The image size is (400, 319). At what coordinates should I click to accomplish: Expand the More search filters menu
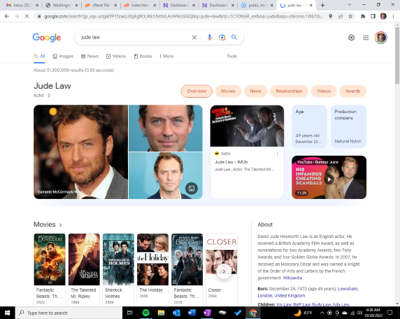click(166, 57)
